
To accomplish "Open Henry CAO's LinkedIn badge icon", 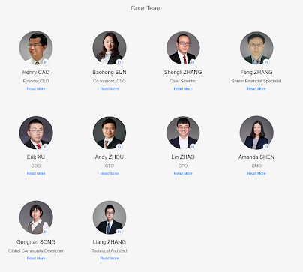I will pyautogui.click(x=46, y=62).
